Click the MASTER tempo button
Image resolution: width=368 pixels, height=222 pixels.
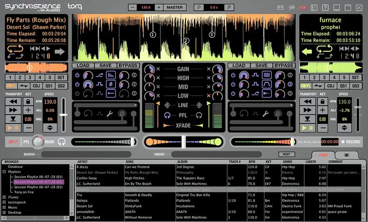pos(175,7)
